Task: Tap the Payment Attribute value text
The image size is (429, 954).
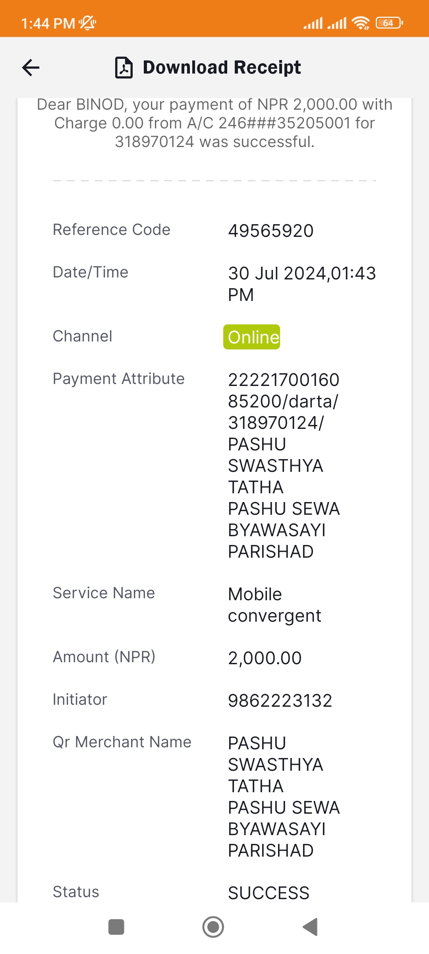Action: 284,466
